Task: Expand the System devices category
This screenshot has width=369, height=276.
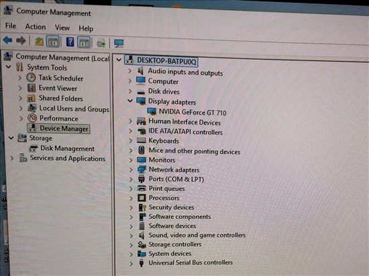Action: [131, 254]
